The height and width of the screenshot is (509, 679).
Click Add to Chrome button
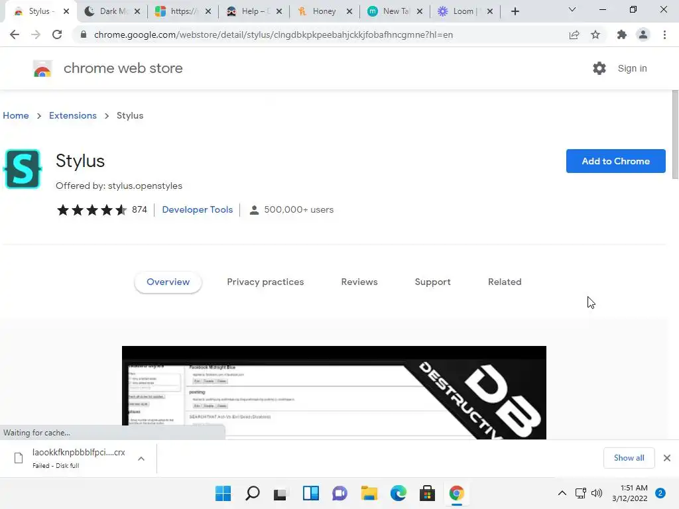[x=616, y=161]
